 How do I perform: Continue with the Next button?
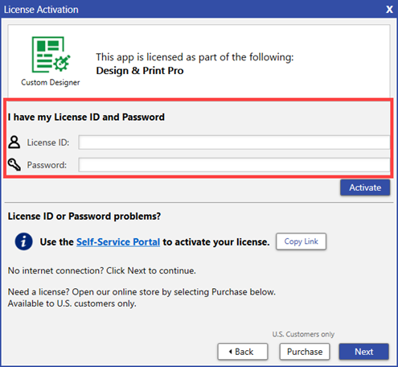click(x=363, y=352)
